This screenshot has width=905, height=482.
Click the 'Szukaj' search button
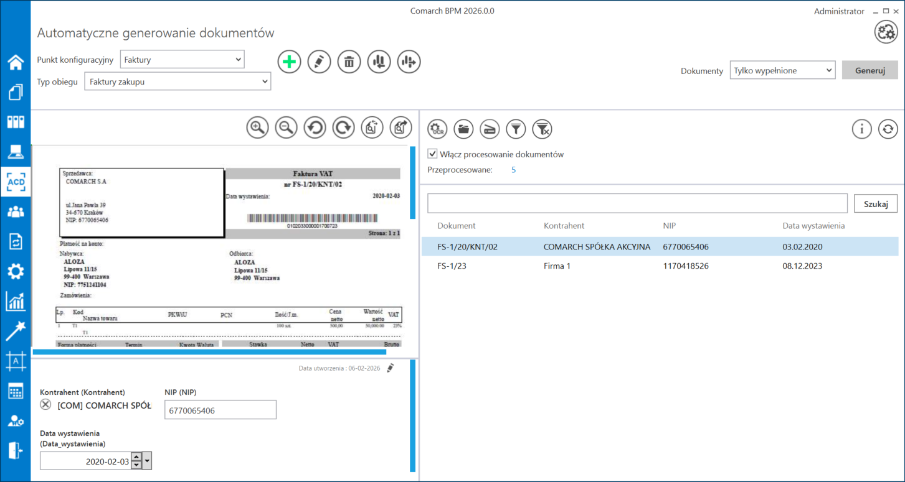tap(875, 203)
